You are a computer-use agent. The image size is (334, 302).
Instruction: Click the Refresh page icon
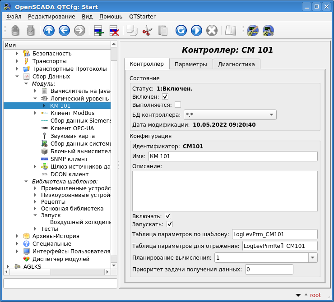click(181, 30)
